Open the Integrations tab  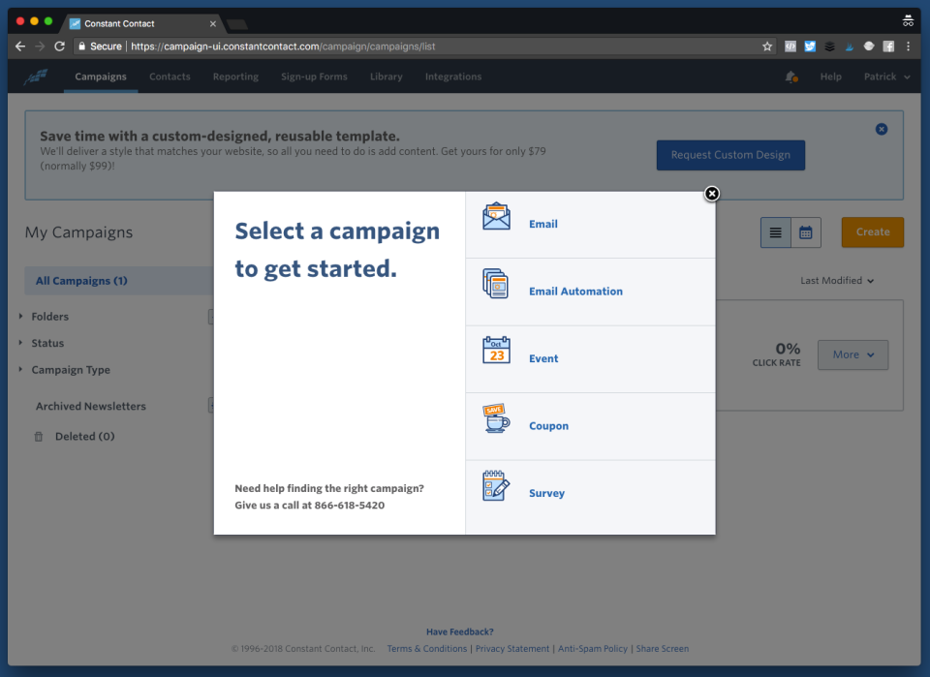pos(453,77)
